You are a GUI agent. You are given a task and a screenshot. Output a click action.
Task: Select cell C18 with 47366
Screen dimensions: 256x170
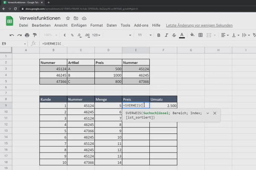click(x=81, y=162)
